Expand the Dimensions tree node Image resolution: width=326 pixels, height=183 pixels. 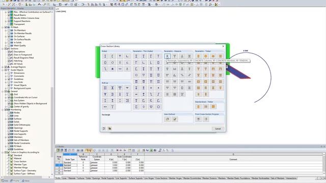point(6,73)
